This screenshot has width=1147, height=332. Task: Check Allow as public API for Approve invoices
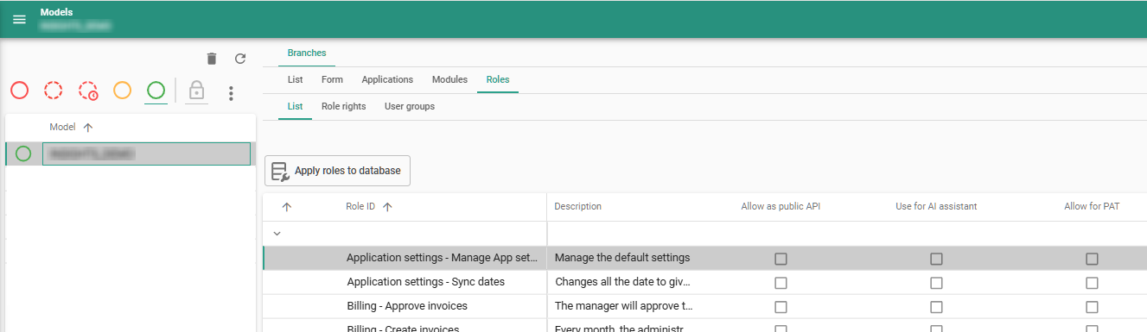coord(781,307)
